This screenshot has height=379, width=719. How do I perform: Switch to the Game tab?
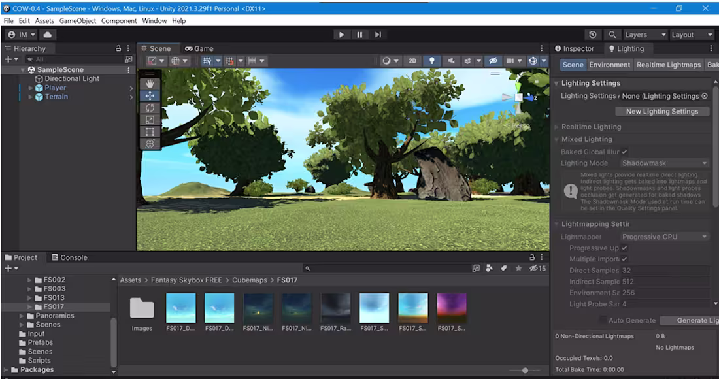coord(199,48)
